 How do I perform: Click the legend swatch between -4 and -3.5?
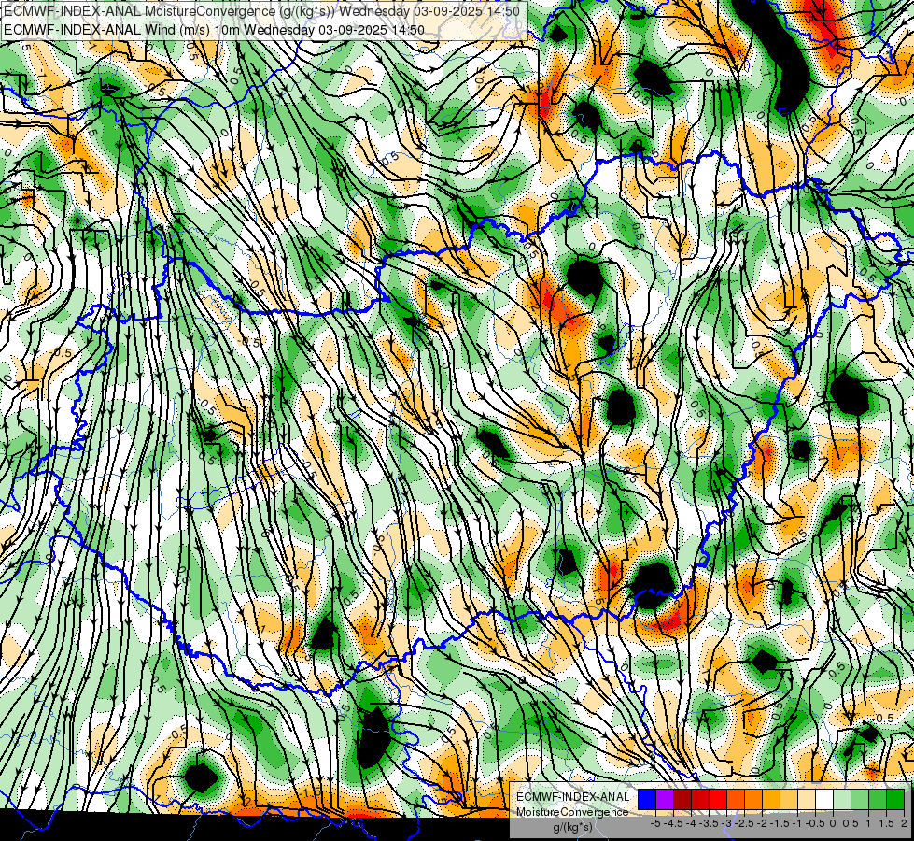coord(700,799)
